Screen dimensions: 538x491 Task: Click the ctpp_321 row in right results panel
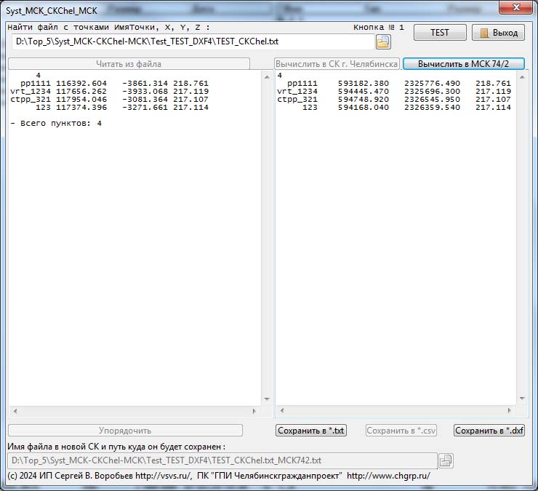393,100
